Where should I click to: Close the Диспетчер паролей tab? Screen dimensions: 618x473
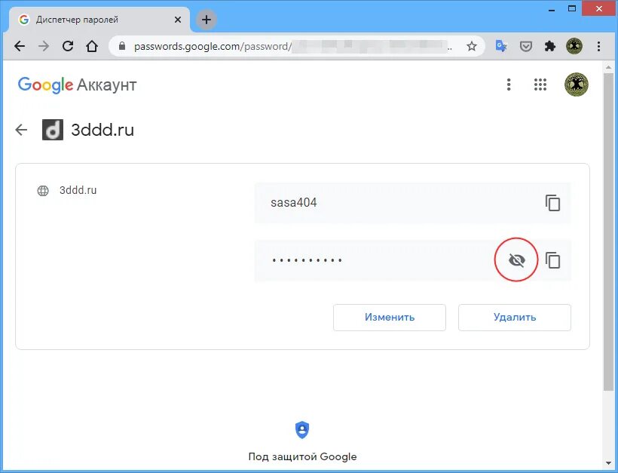178,20
